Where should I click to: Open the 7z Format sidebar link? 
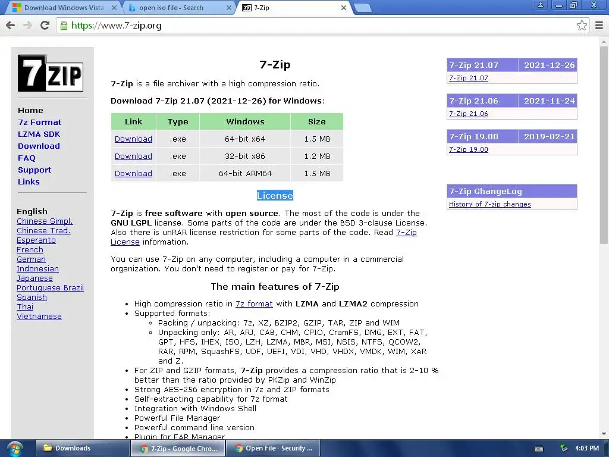pyautogui.click(x=40, y=123)
